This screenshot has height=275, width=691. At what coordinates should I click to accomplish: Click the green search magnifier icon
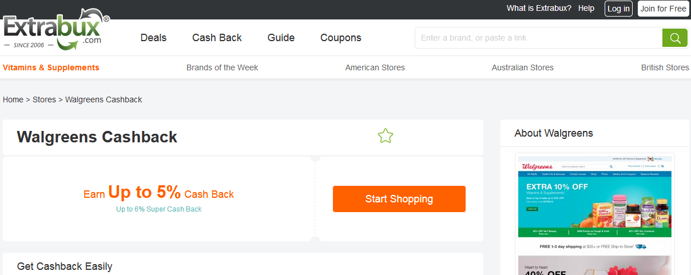[x=674, y=38]
